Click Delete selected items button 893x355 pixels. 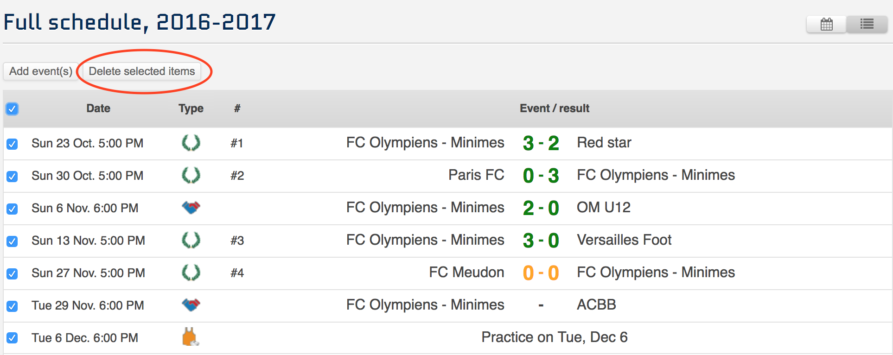point(142,71)
